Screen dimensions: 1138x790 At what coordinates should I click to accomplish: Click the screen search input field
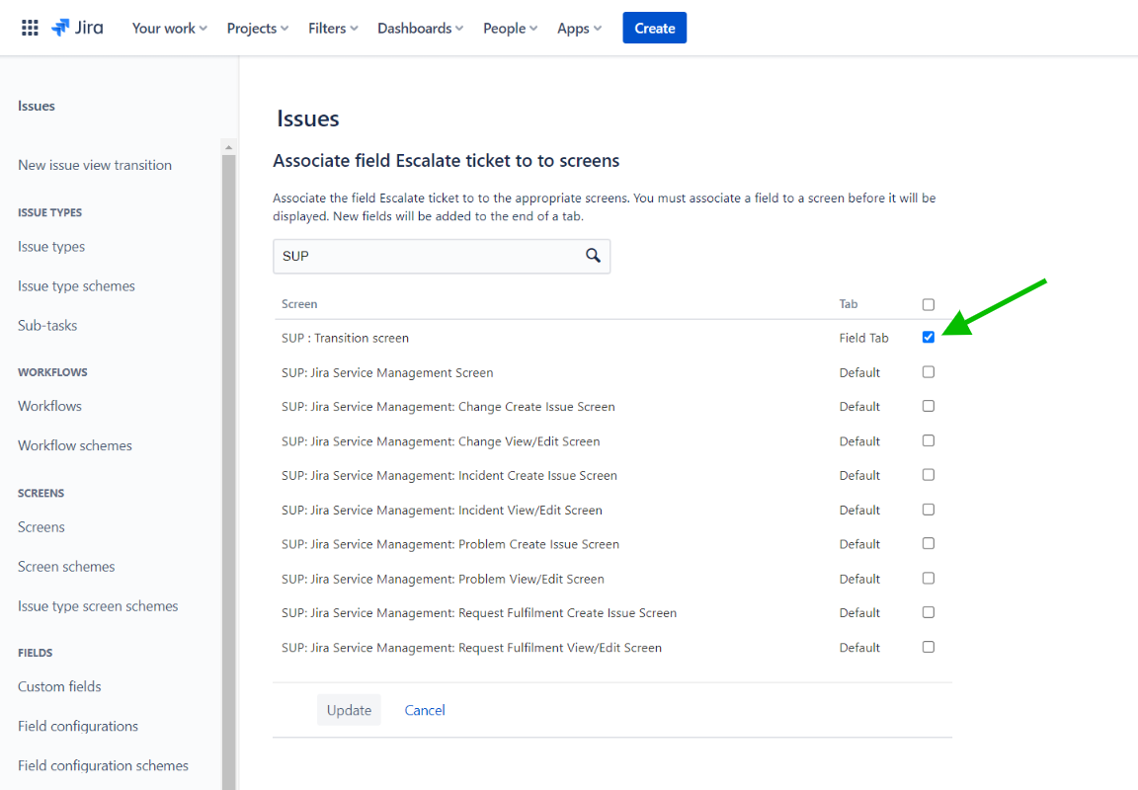tap(430, 256)
